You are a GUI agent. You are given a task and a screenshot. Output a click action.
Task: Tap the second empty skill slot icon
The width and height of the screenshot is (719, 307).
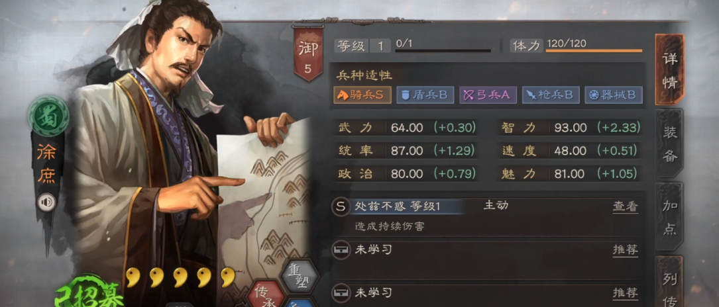click(340, 292)
